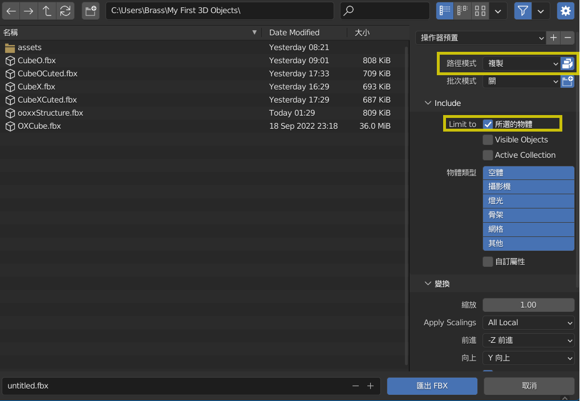Toggle file filter funnel icon
This screenshot has width=580, height=401.
523,11
